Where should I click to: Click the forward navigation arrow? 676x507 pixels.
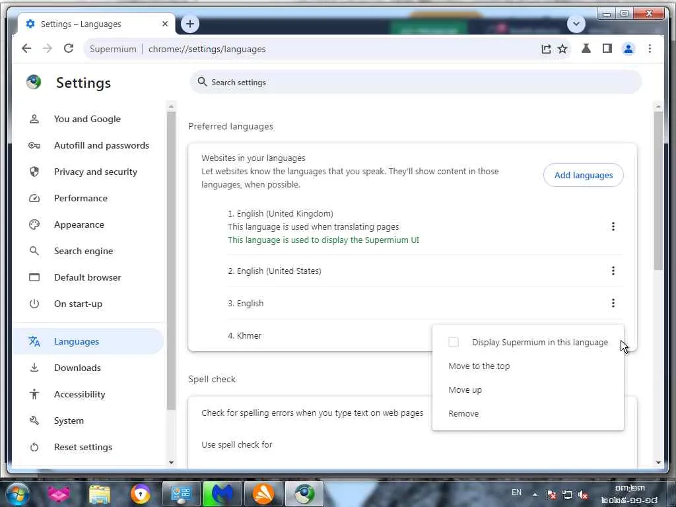pyautogui.click(x=48, y=49)
